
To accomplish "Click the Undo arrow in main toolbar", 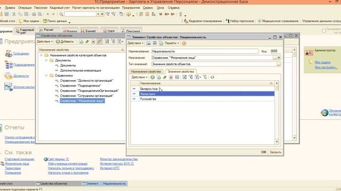I will (47, 14).
